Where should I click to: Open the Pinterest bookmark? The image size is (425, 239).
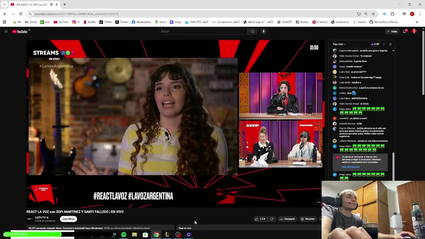tap(320, 22)
